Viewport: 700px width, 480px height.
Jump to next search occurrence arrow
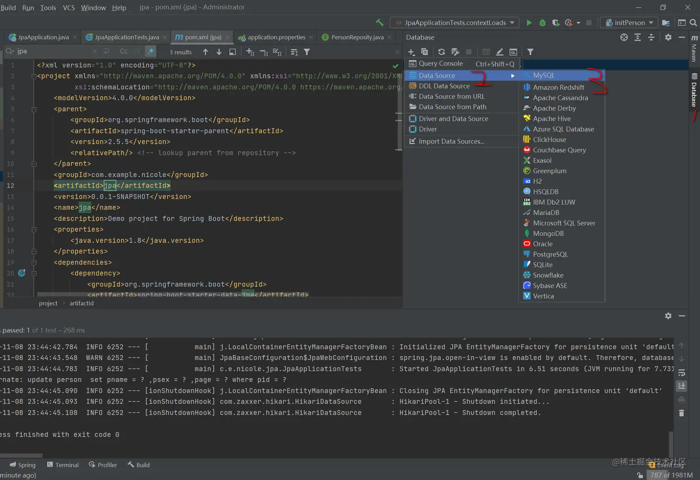219,52
